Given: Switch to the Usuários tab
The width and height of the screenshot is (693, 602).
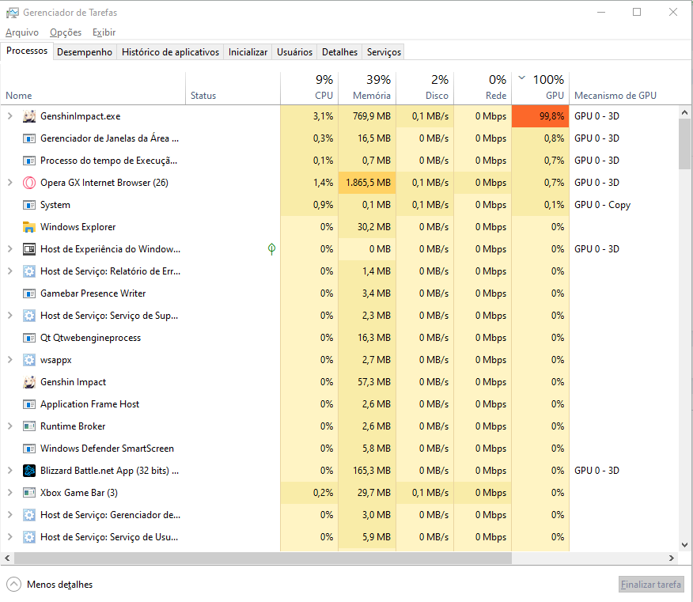Looking at the screenshot, I should click(x=295, y=52).
